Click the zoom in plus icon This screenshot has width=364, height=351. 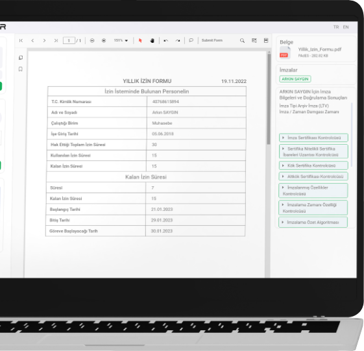click(x=104, y=41)
